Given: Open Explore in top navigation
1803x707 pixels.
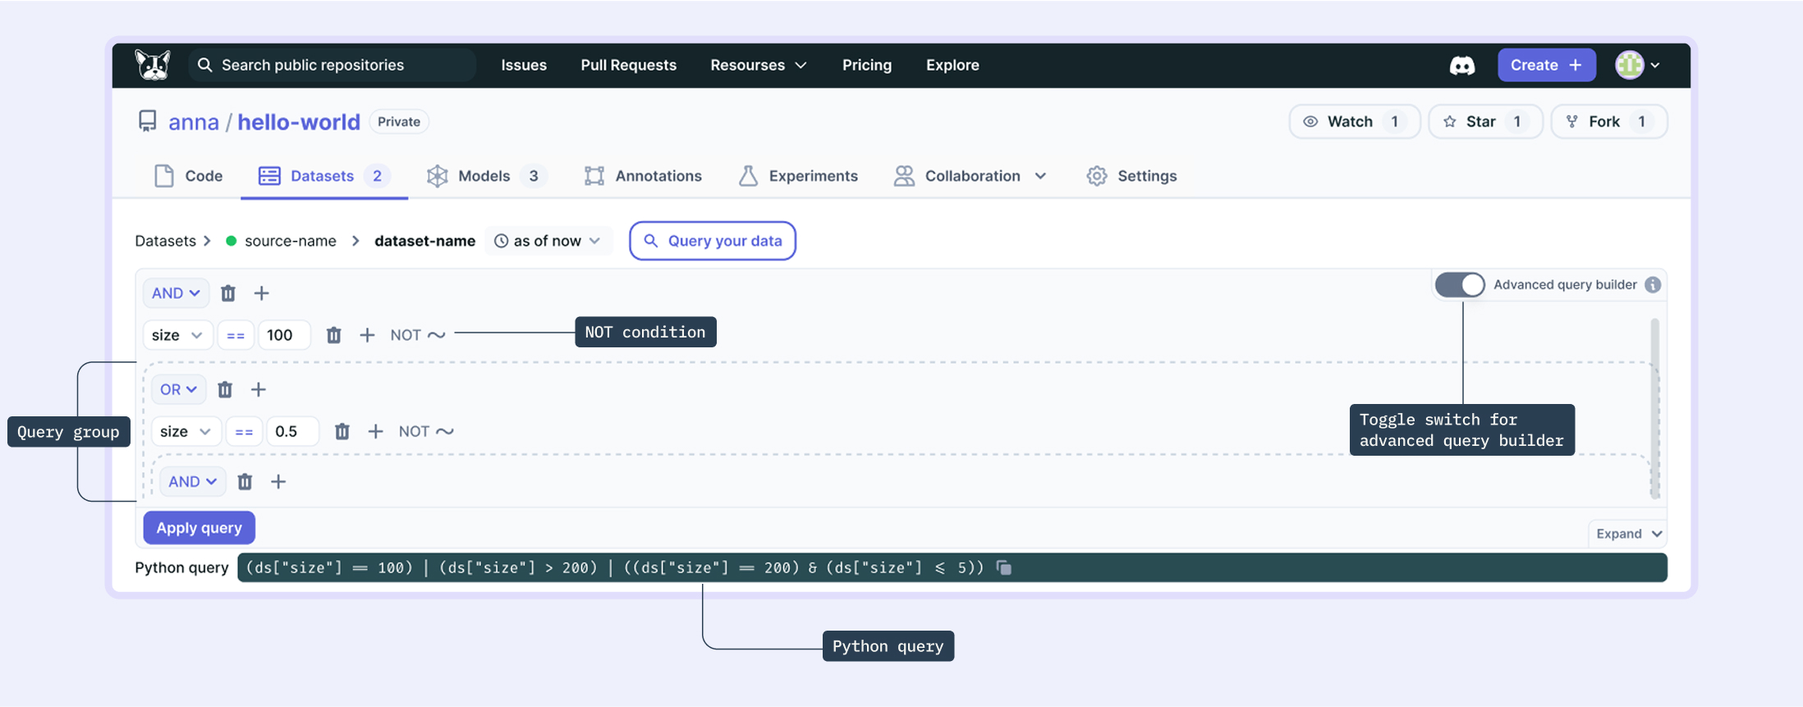Looking at the screenshot, I should click(952, 65).
